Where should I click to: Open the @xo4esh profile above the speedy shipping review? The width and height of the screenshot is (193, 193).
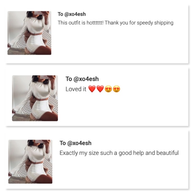[x=75, y=14]
